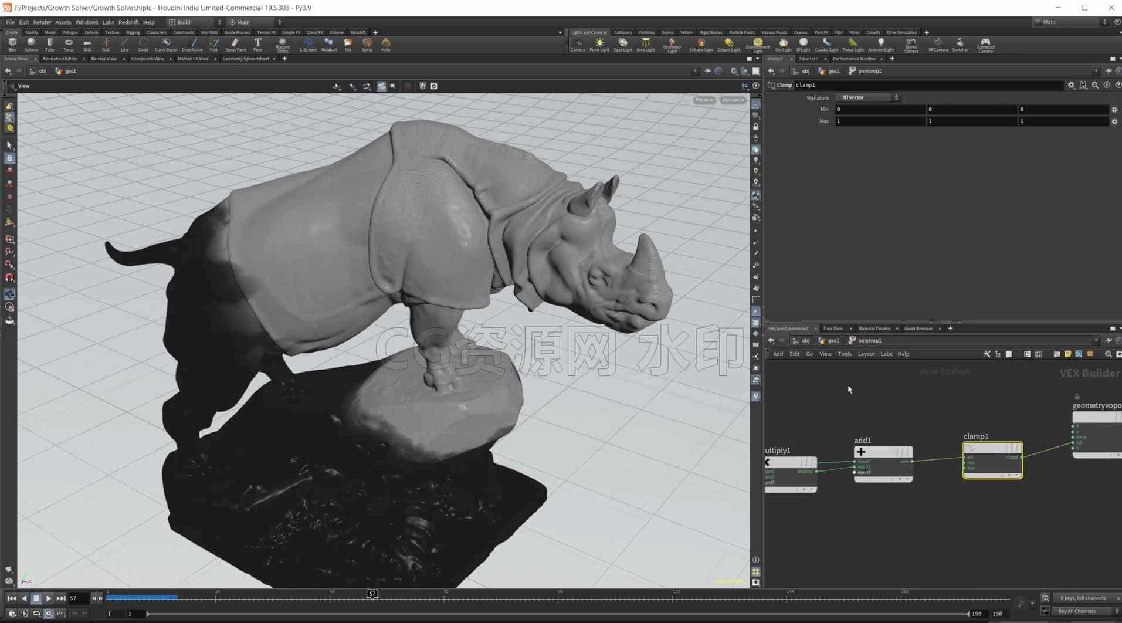Add a Spot Light from shelf

[623, 45]
